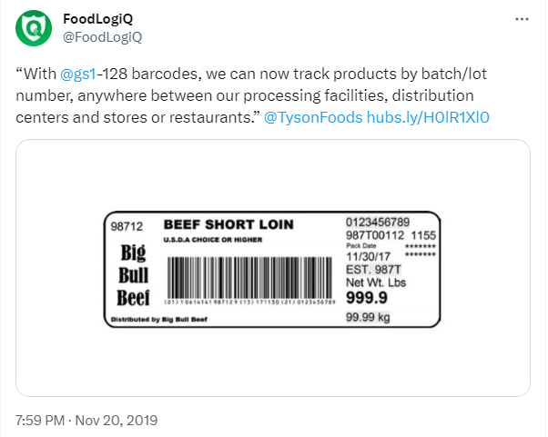Click the @FoodLogiQ handle
548x437 pixels.
pyautogui.click(x=102, y=36)
